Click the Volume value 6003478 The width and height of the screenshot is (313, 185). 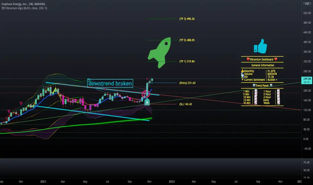click(272, 74)
